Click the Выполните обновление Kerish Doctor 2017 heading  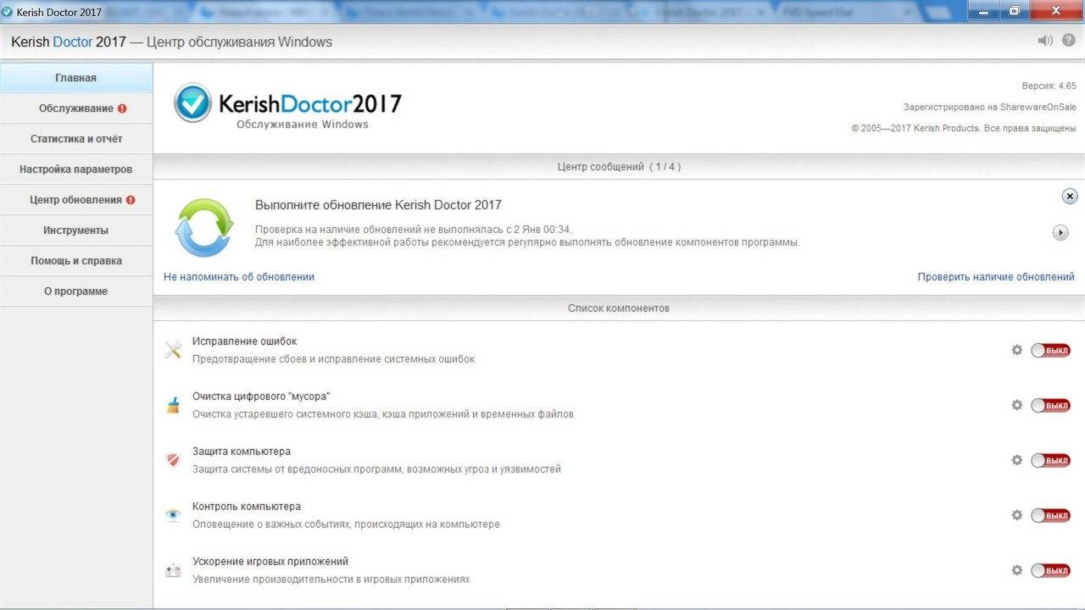point(378,205)
